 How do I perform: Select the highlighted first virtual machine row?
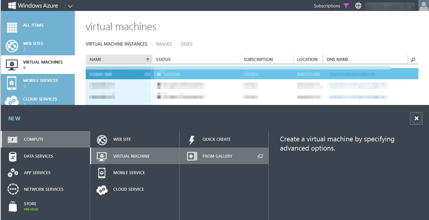click(252, 74)
